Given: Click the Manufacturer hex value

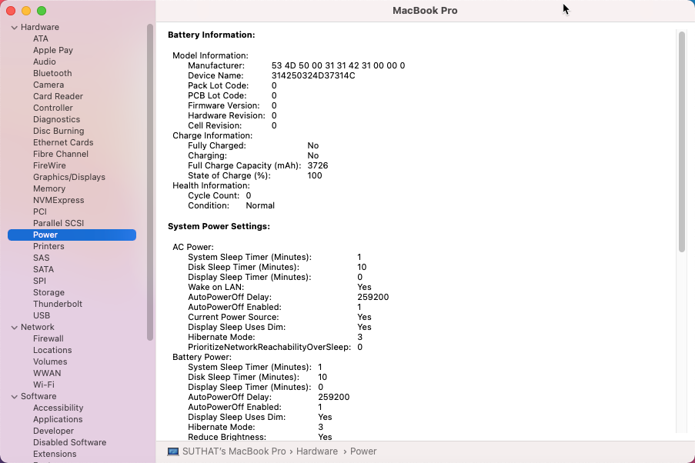Looking at the screenshot, I should [338, 65].
